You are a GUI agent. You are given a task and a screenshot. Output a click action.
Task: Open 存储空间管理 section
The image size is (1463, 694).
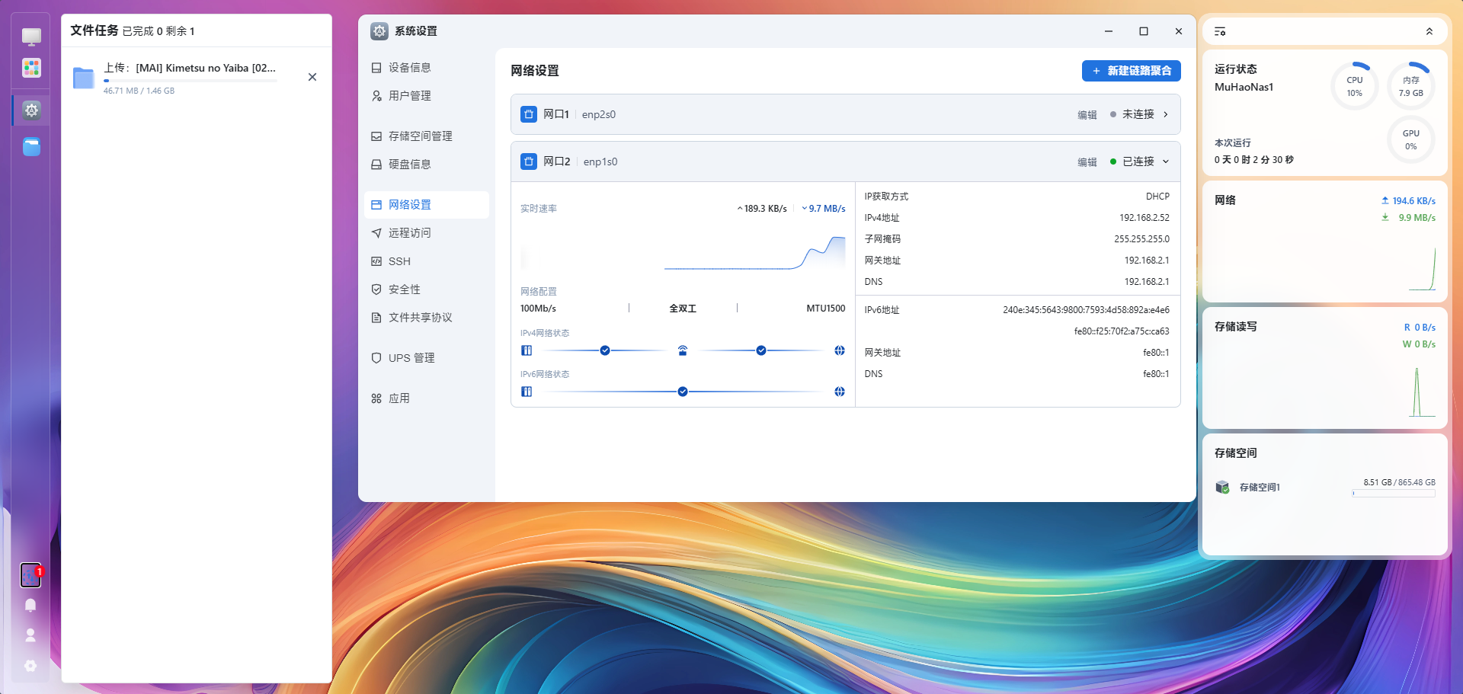point(427,136)
